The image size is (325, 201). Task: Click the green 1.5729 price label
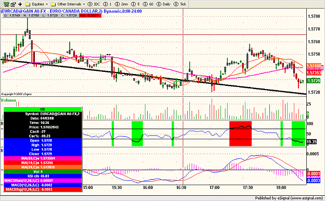pos(314,81)
